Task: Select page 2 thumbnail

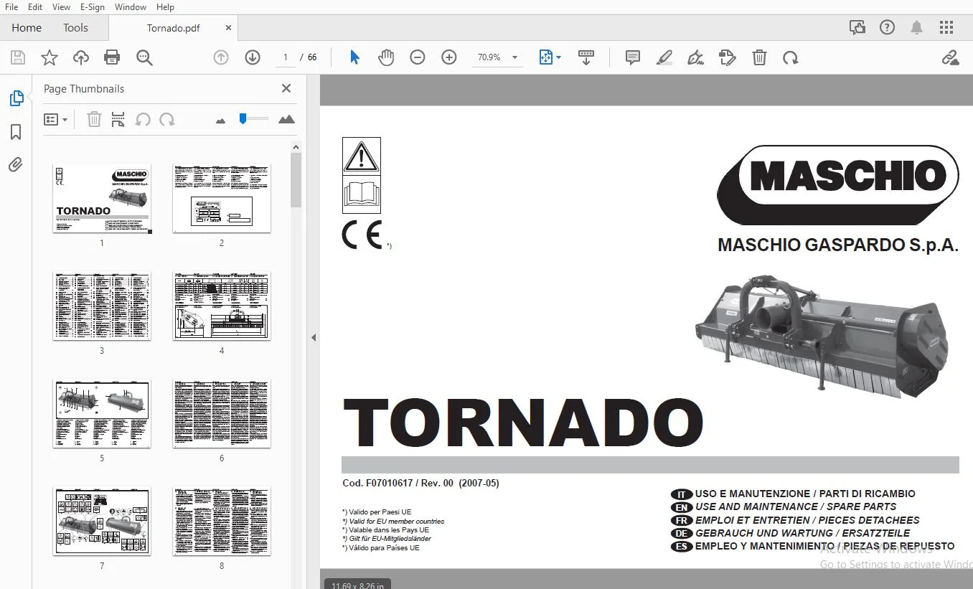Action: tap(222, 198)
